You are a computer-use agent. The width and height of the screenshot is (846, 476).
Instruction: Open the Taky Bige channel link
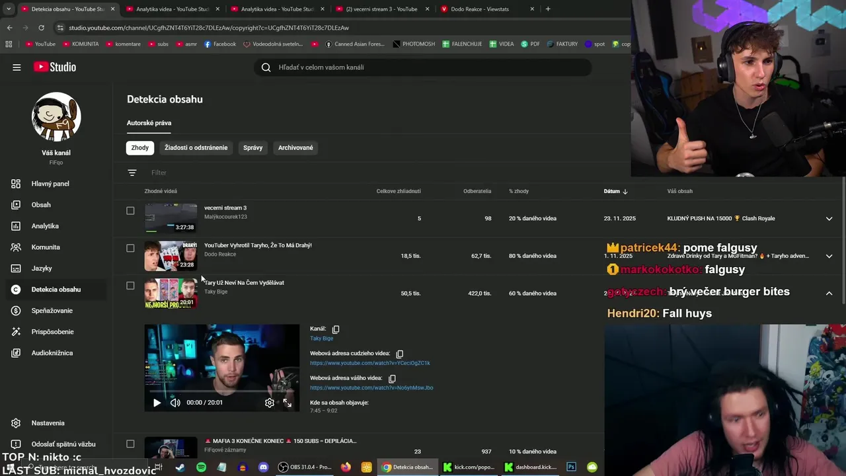point(322,338)
